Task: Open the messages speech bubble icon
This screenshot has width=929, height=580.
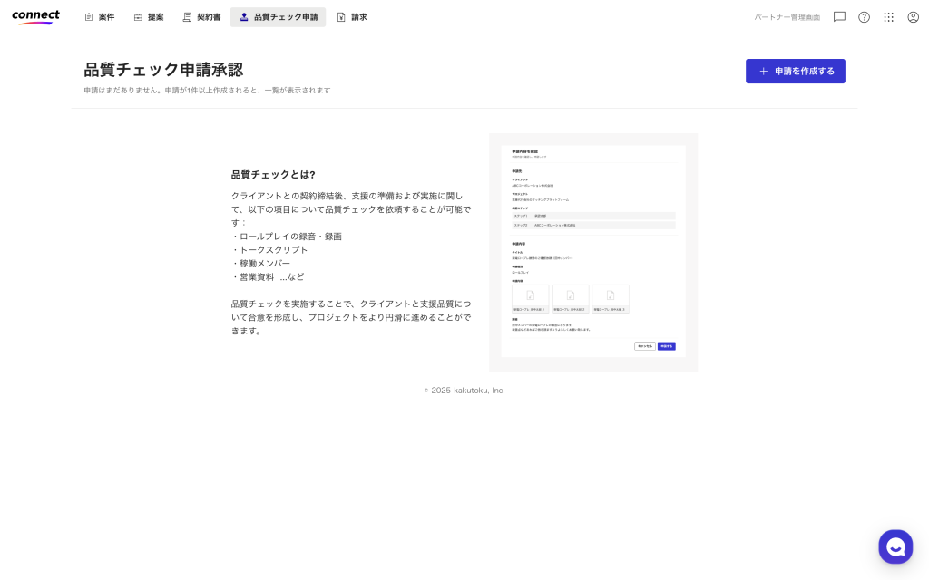Action: pos(839,17)
